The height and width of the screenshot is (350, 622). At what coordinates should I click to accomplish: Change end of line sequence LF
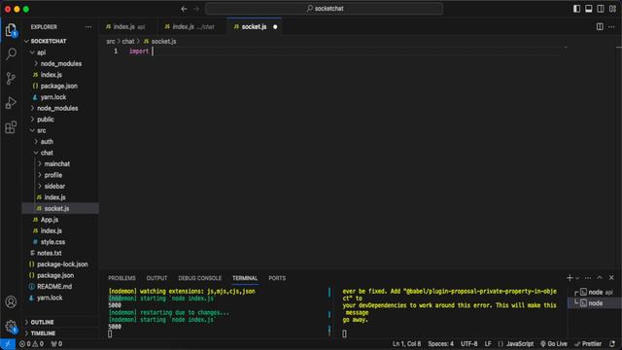click(488, 344)
